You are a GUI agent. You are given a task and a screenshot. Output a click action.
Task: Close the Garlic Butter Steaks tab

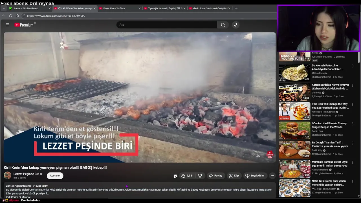(x=229, y=8)
